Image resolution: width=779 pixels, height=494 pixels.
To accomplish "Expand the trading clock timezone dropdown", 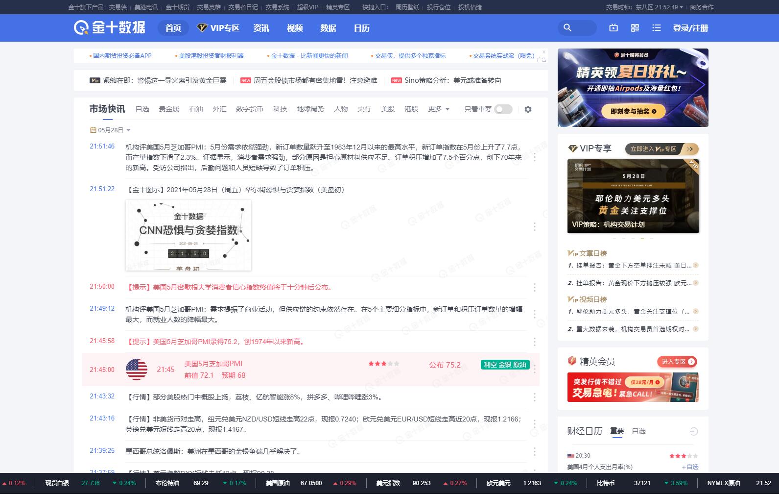I will 681,7.
